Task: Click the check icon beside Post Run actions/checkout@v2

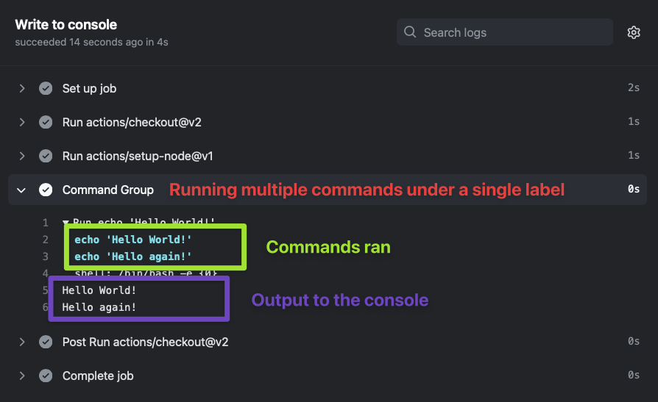Action: coord(46,342)
